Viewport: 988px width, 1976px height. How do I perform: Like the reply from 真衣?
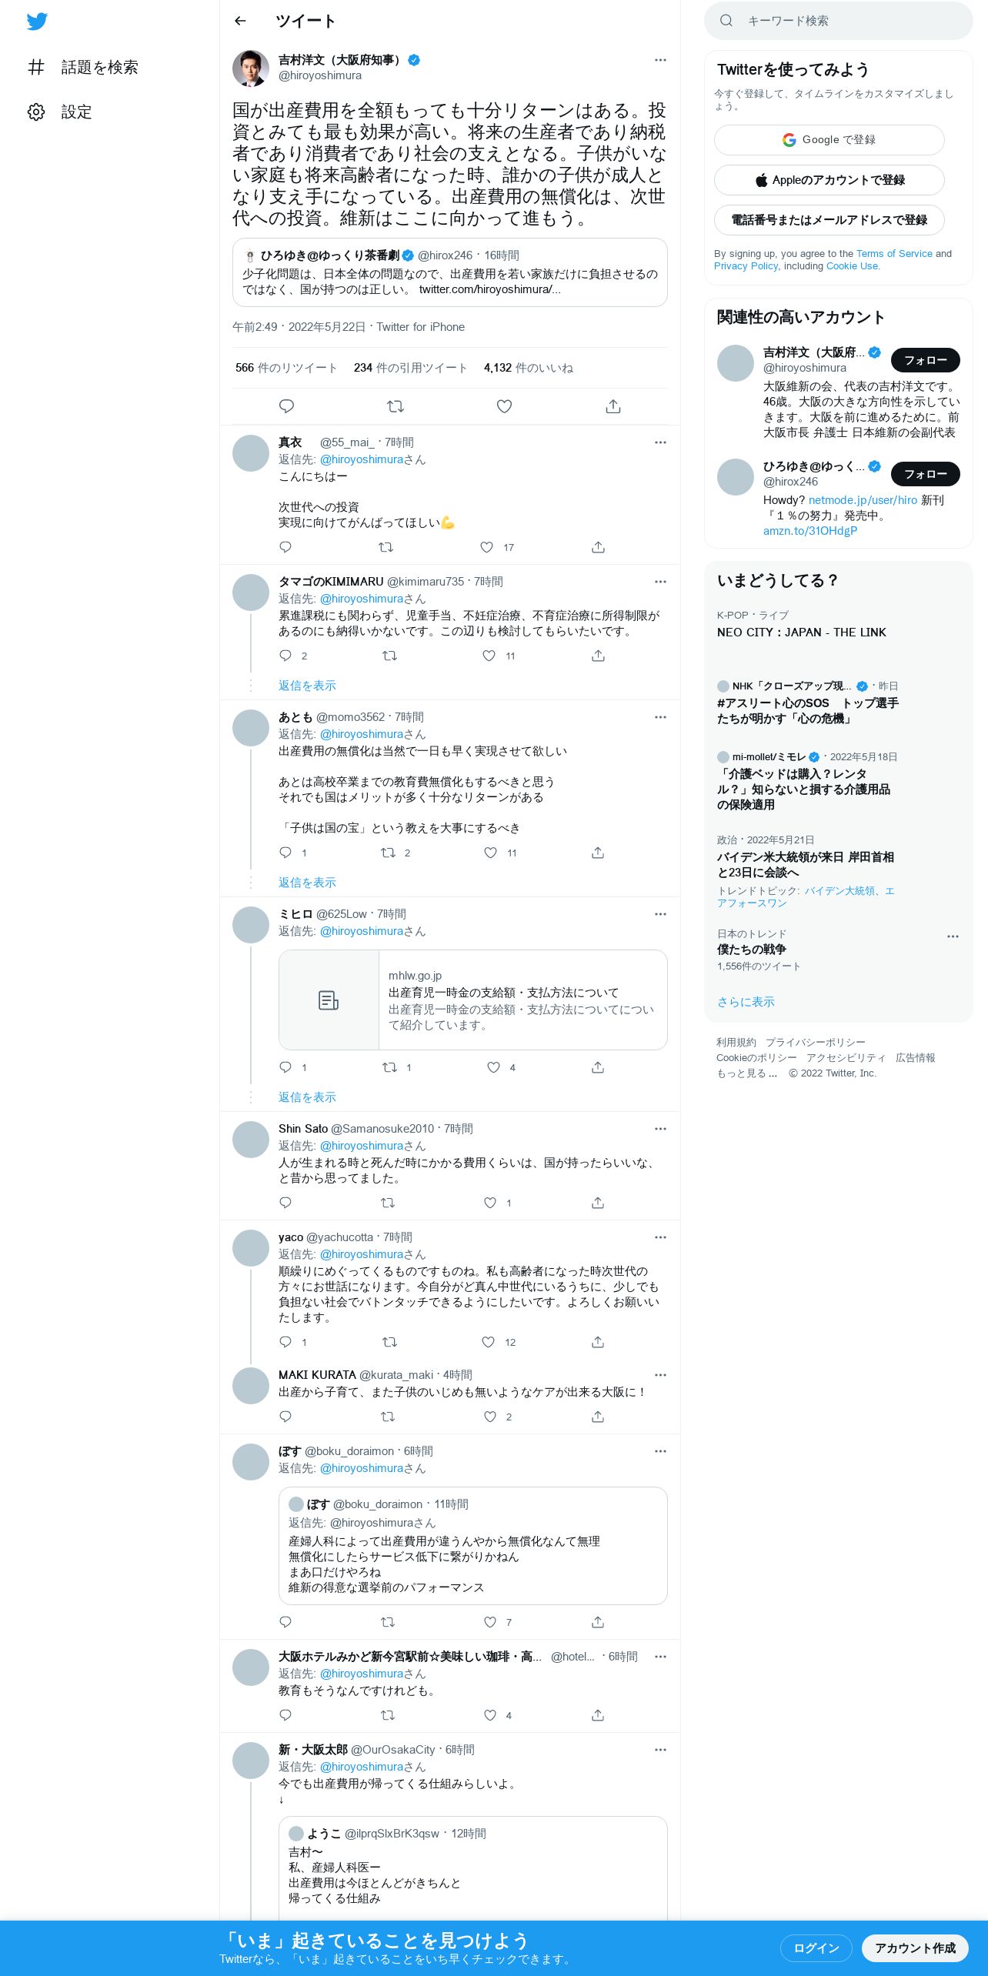[486, 547]
